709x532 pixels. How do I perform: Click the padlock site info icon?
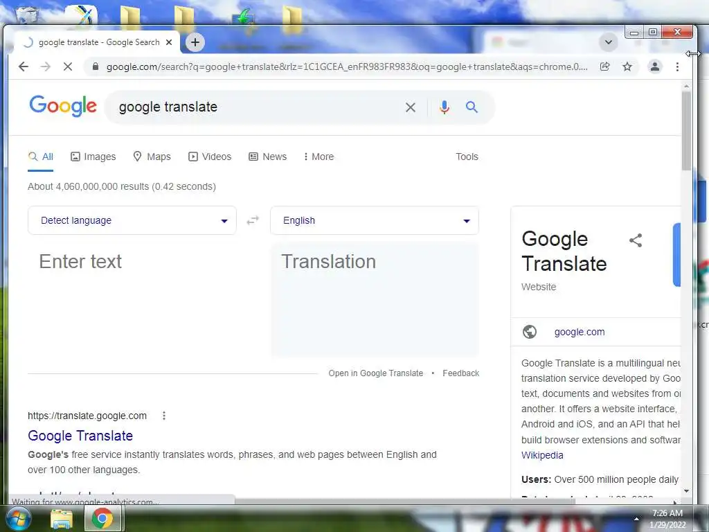96,67
